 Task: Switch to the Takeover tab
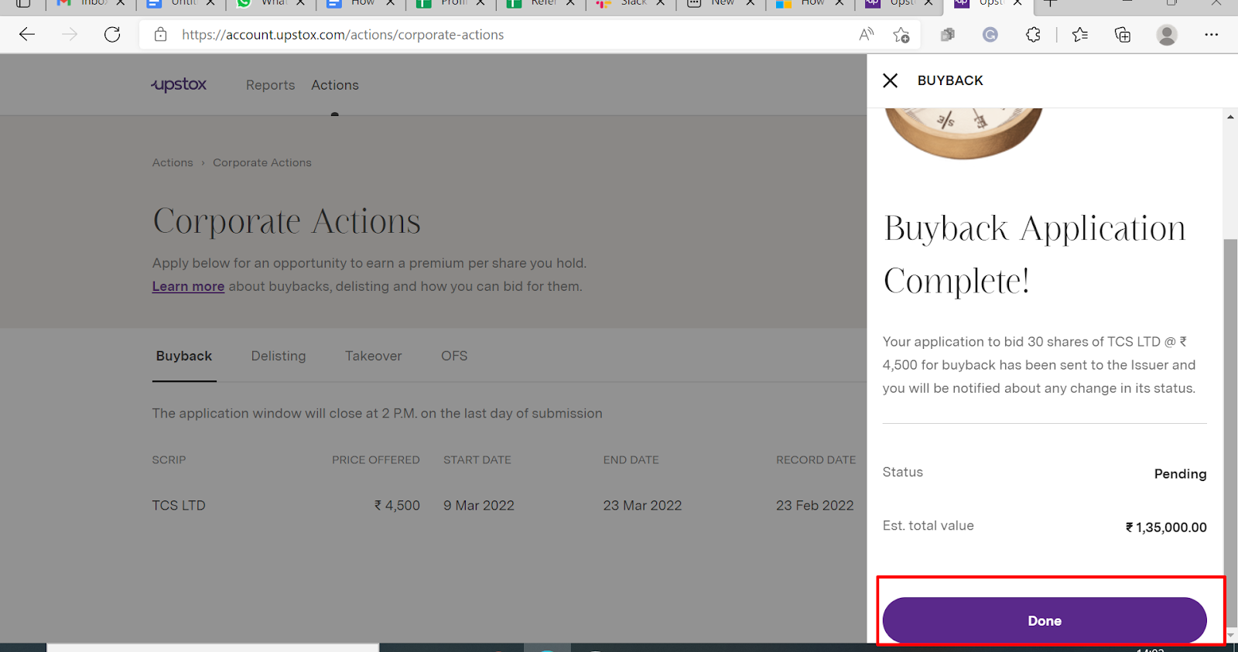click(x=373, y=356)
